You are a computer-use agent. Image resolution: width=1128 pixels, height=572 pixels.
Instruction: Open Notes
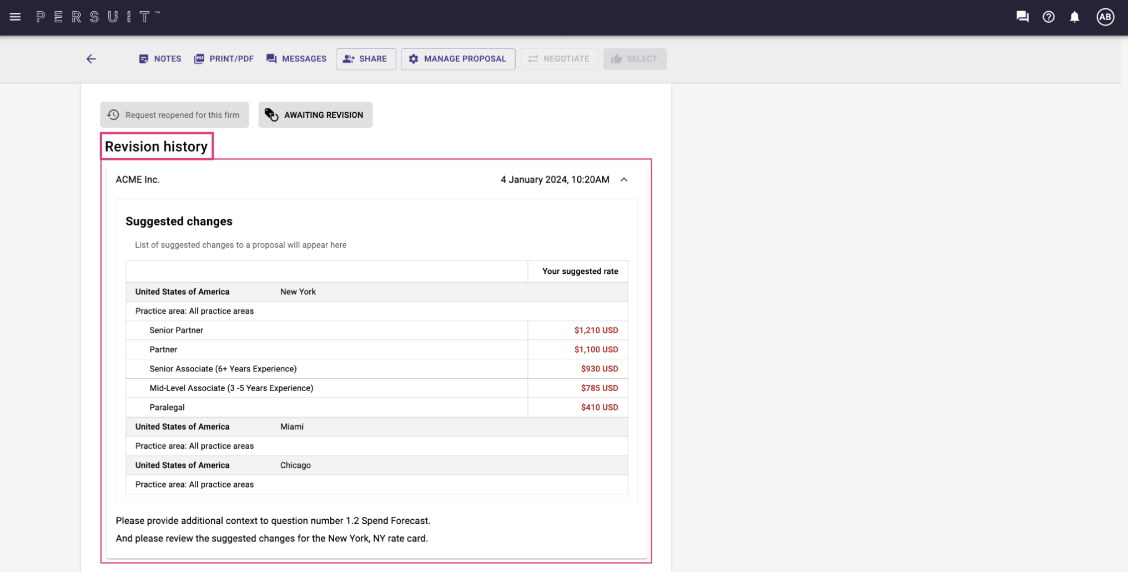pyautogui.click(x=160, y=59)
